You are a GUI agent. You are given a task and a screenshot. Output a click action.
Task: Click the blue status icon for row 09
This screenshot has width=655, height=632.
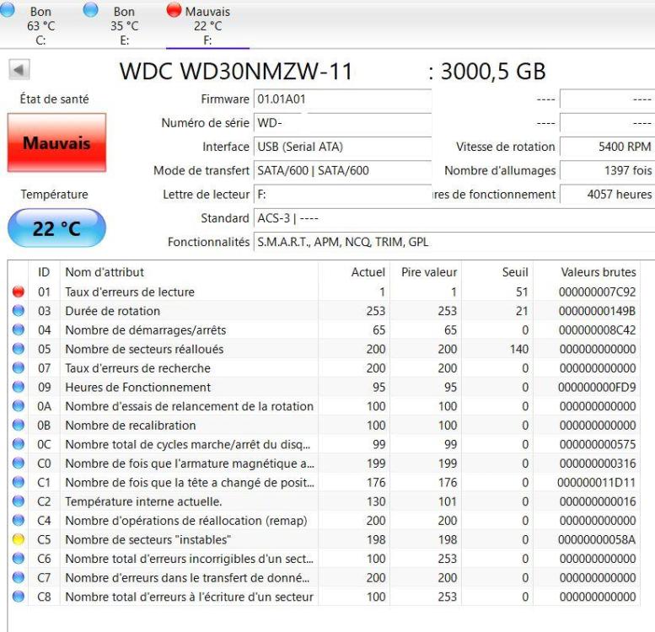19,388
